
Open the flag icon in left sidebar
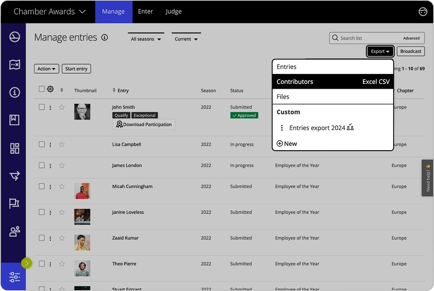(14, 204)
